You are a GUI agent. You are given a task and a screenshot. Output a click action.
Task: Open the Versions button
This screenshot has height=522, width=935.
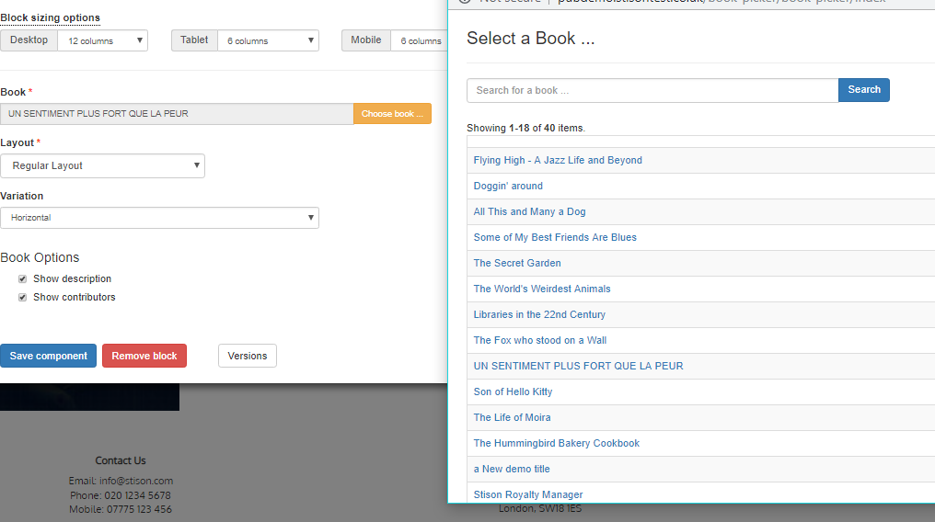tap(248, 356)
